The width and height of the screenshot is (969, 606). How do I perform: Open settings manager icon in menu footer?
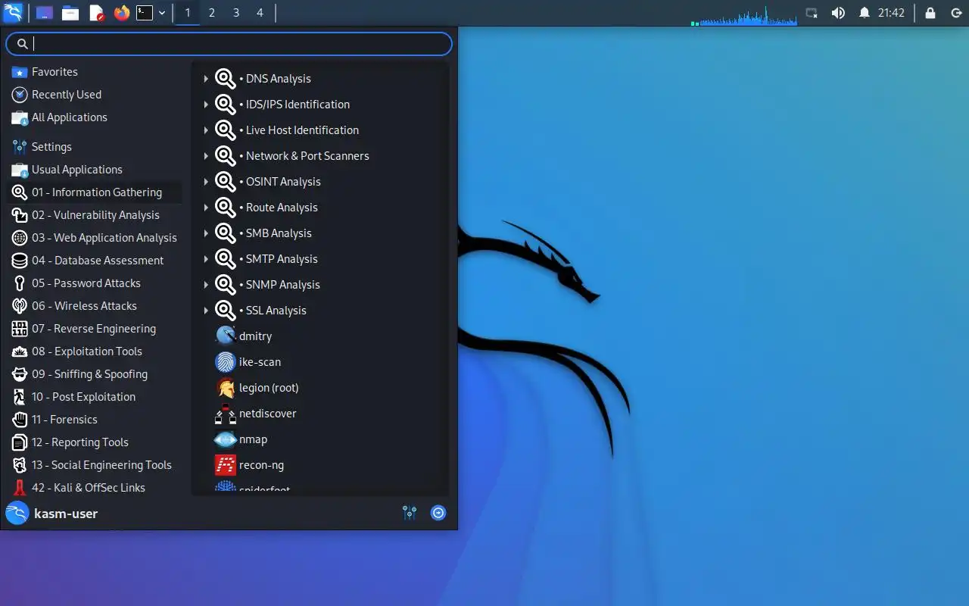click(x=410, y=513)
